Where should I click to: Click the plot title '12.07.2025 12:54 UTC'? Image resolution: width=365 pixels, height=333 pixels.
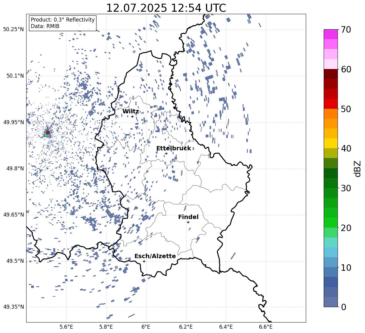(166, 8)
